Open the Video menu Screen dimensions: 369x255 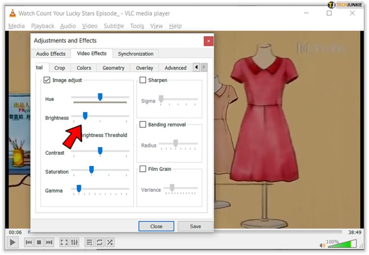click(90, 26)
